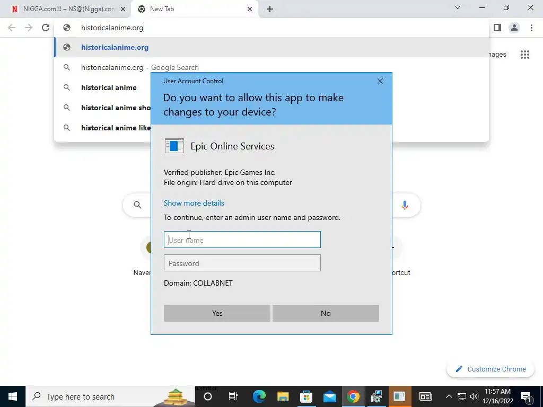Screen dimensions: 543x407
Task: Open Chrome three-dot menu
Action: click(x=531, y=28)
